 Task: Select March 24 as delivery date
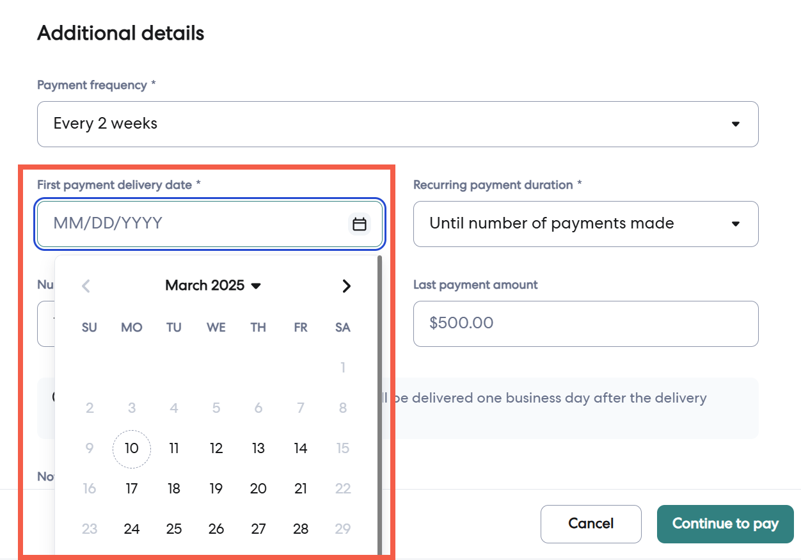(132, 529)
